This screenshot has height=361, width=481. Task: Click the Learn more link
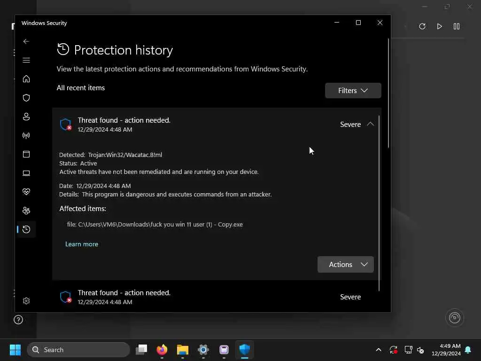pos(82,244)
